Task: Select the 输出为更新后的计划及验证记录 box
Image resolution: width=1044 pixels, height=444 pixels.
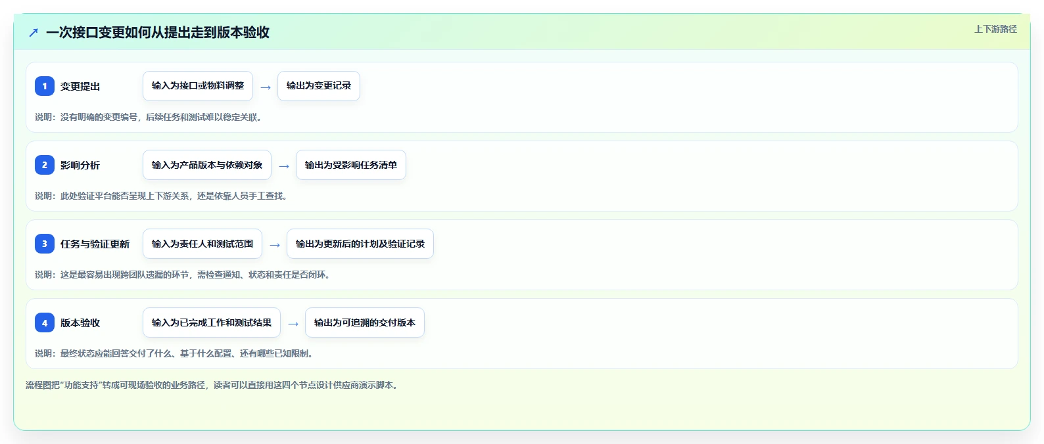Action: click(360, 244)
